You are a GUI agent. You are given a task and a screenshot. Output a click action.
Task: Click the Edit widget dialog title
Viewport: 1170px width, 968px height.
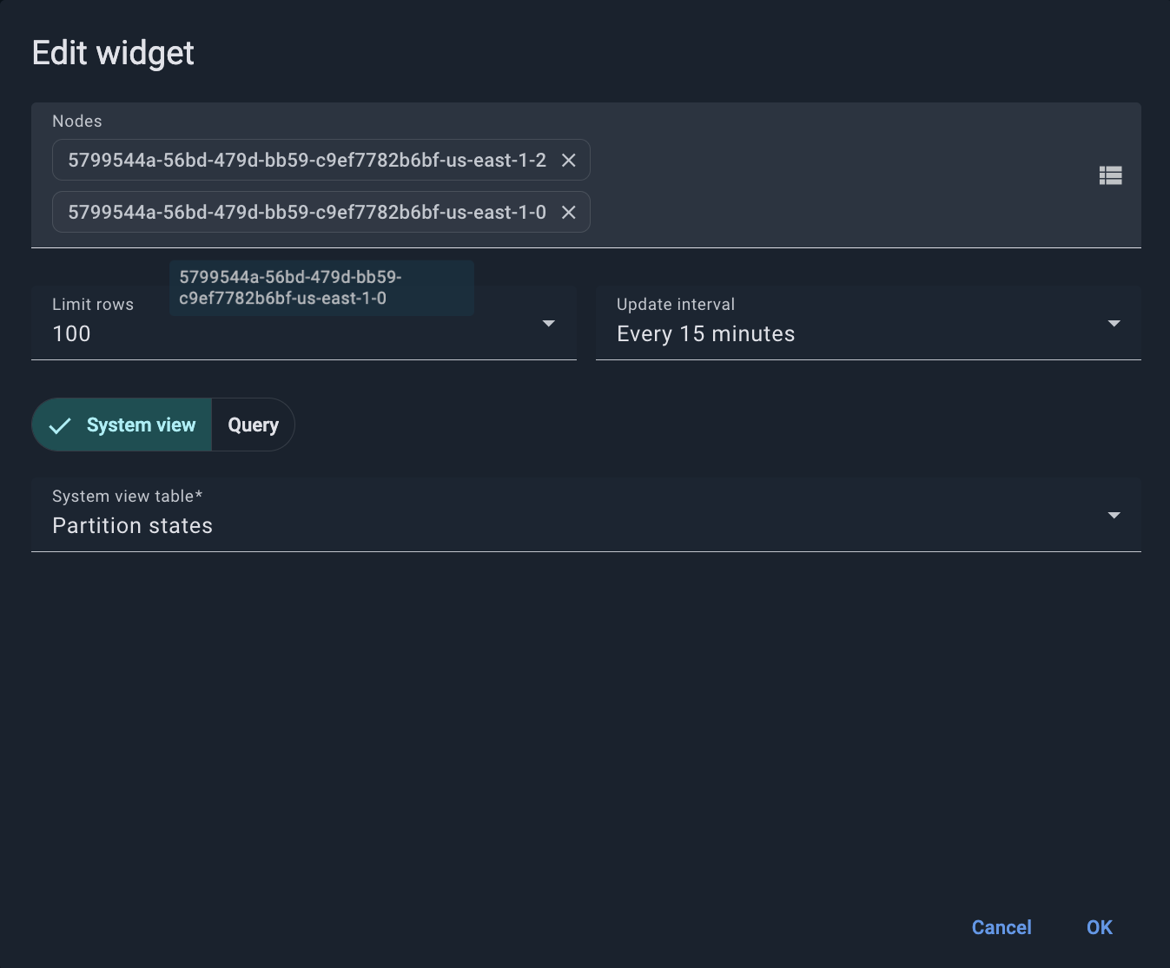coord(113,53)
